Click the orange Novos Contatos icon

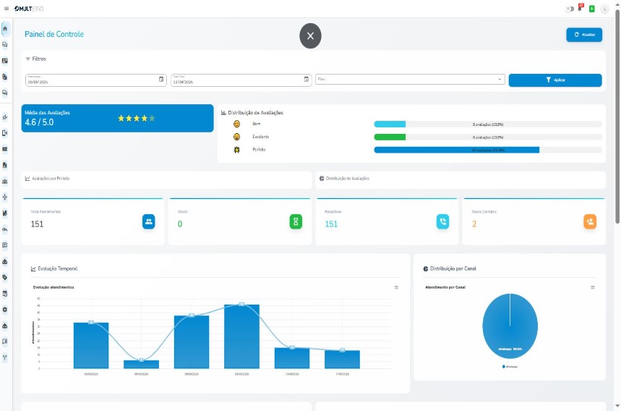point(590,222)
